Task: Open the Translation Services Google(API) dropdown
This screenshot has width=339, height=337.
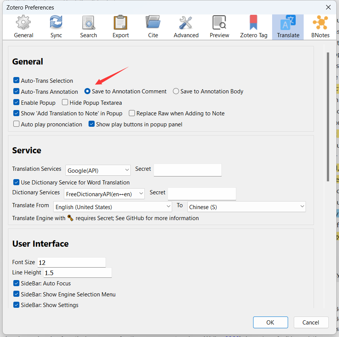Action: click(98, 170)
